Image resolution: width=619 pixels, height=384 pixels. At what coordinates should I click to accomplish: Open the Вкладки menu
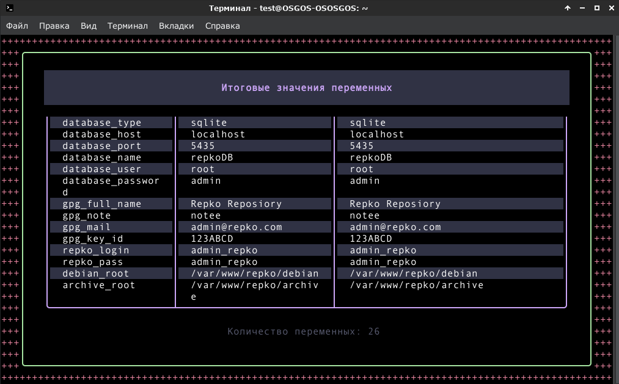click(x=176, y=26)
